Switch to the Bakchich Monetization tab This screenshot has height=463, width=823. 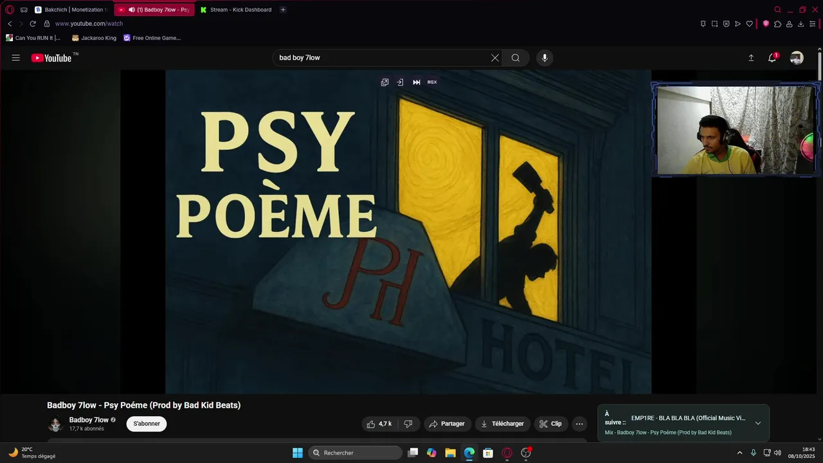point(71,10)
